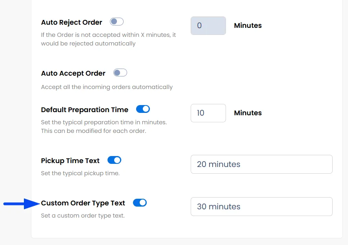The image size is (348, 245).
Task: Click the 'Set the typical pickup time' description
Action: click(x=80, y=173)
